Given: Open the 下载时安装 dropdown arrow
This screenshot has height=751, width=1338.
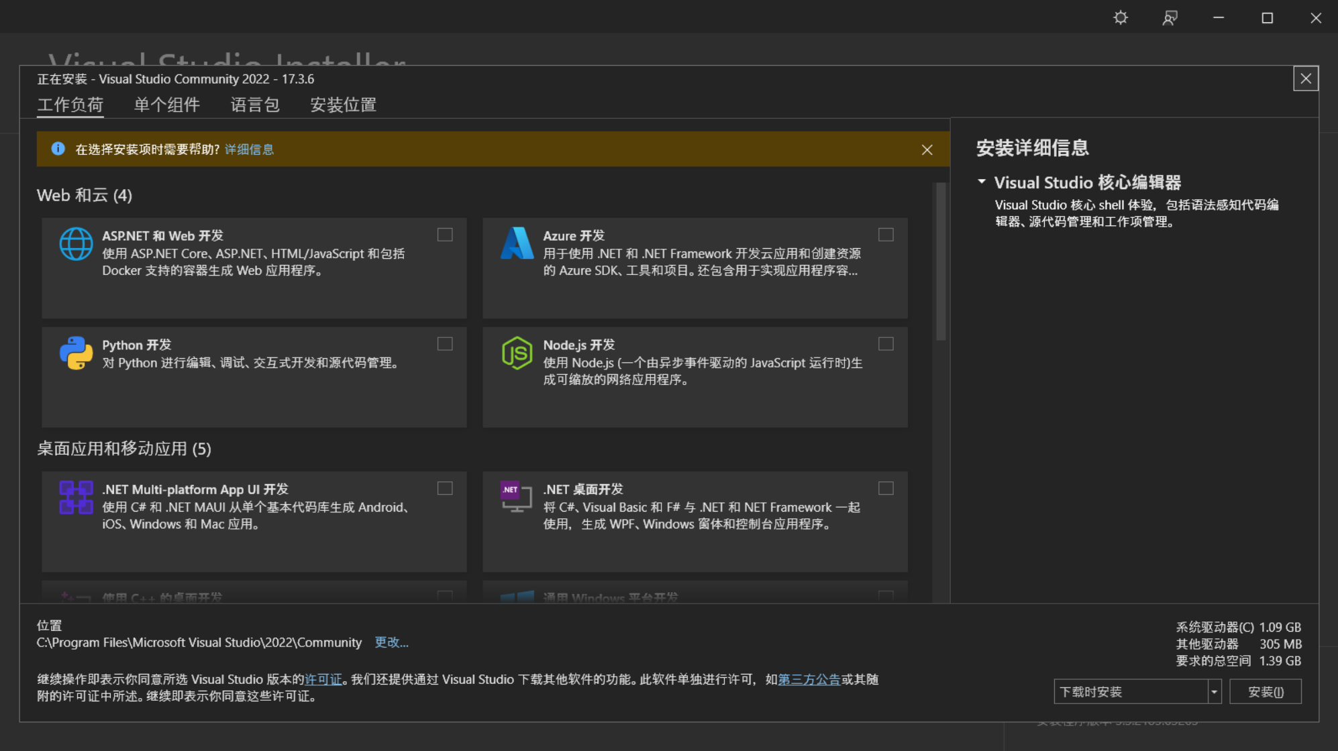Looking at the screenshot, I should (1214, 691).
